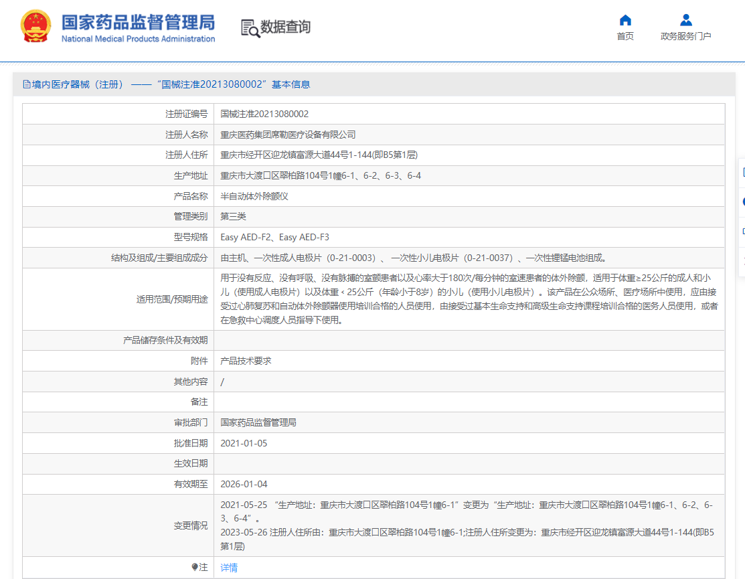Image resolution: width=745 pixels, height=579 pixels.
Task: Click the 生产地址 address value
Action: pos(321,176)
